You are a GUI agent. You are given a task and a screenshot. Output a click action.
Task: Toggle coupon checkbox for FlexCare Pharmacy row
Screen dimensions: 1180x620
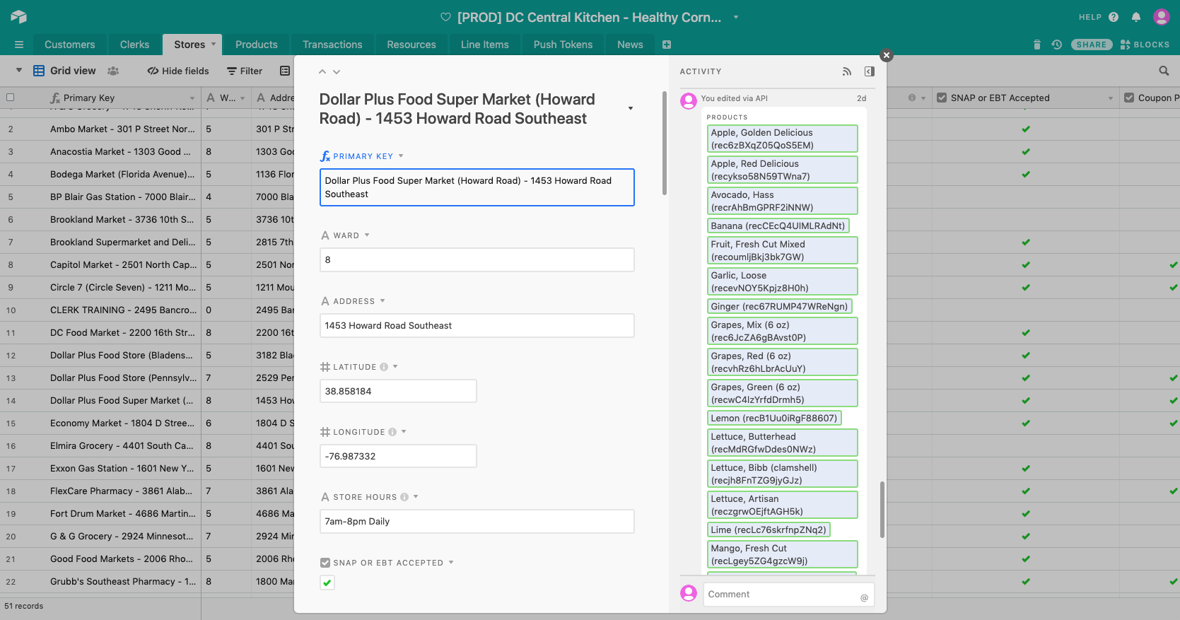1174,491
